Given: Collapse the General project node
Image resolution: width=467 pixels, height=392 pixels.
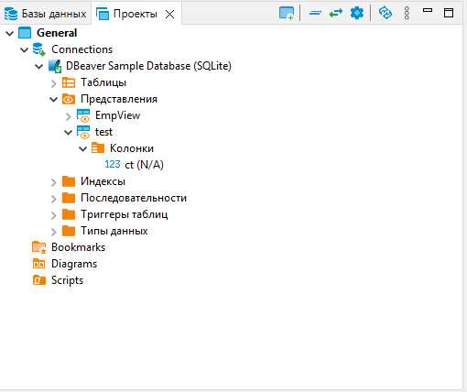Looking at the screenshot, I should [x=10, y=33].
